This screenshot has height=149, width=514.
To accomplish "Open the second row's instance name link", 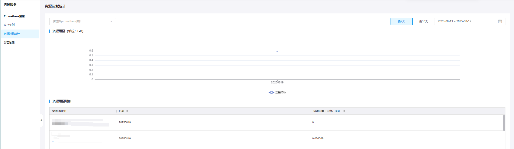I will 62,136.
